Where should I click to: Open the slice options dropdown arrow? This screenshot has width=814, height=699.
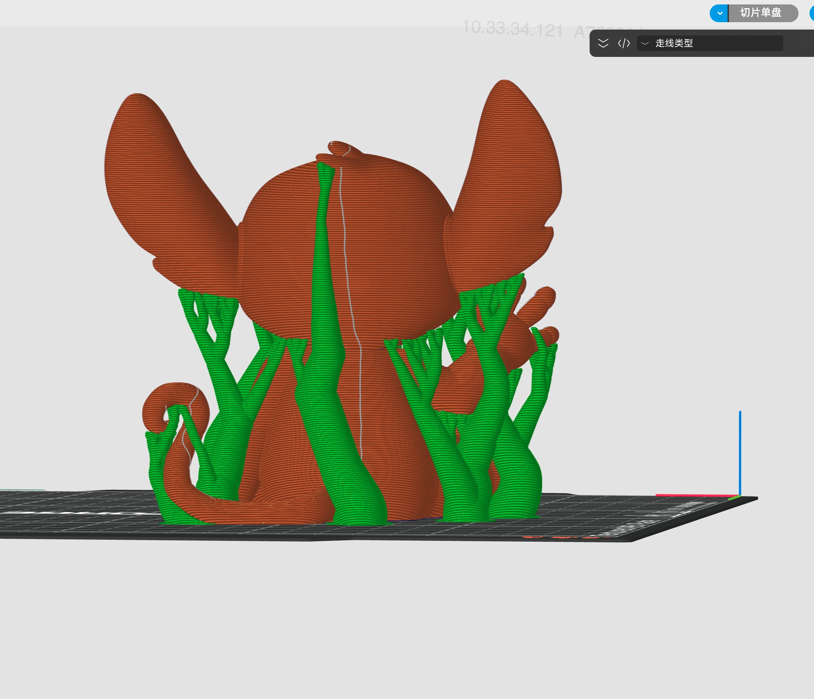coord(719,13)
